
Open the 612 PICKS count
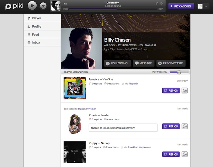pyautogui.click(x=109, y=45)
